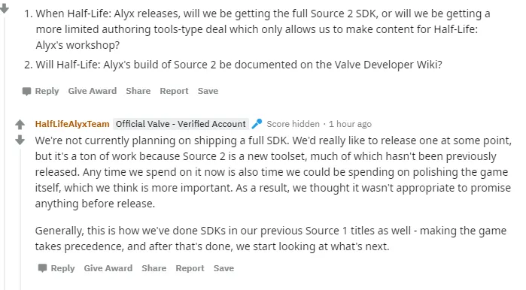Screen dimensions: 526x290
Task: Save the question comment
Action: (208, 91)
